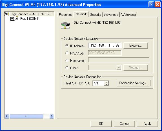Toggle the Port 1 (COM3) checkbox
162x131 pixels.
[12, 19]
